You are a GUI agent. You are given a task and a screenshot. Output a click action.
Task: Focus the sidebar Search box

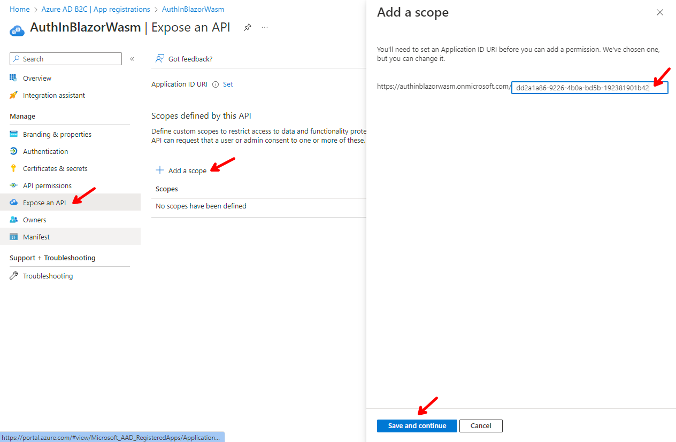coord(66,59)
